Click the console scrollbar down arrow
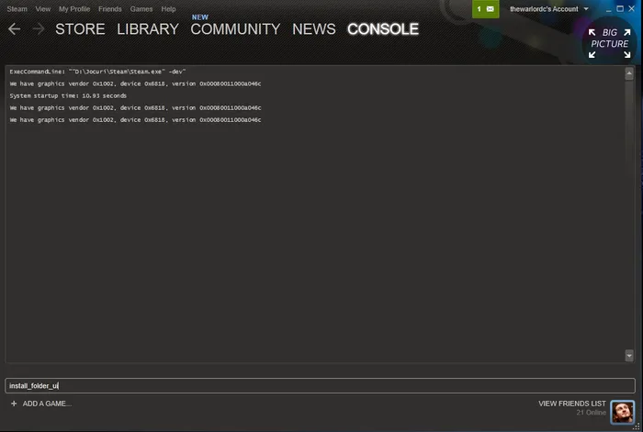The height and width of the screenshot is (432, 643). coord(629,356)
